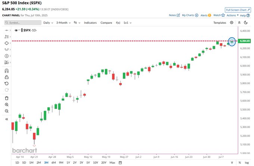Image resolution: width=254 pixels, height=166 pixels.
Task: Focus the Symbol search field
Action: (x=23, y=23)
